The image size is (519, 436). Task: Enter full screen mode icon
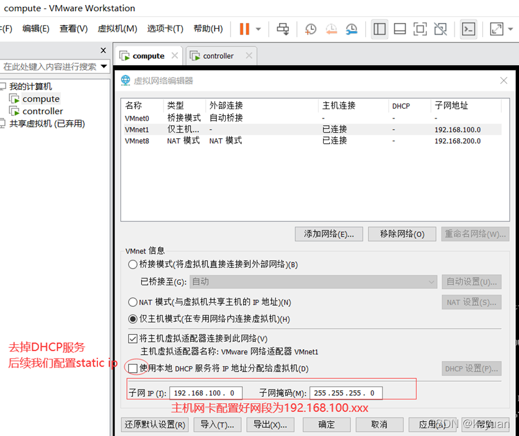click(420, 29)
